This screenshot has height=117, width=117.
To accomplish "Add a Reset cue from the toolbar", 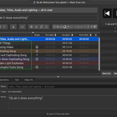I will tap(68, 27).
